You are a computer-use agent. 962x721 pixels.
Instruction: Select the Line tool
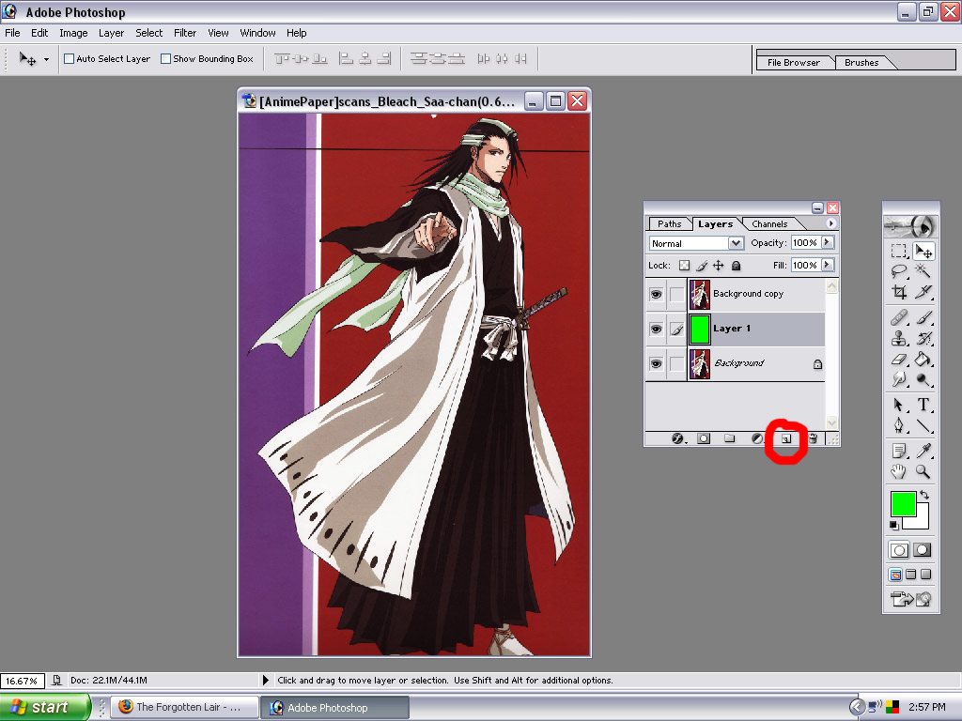pos(923,425)
